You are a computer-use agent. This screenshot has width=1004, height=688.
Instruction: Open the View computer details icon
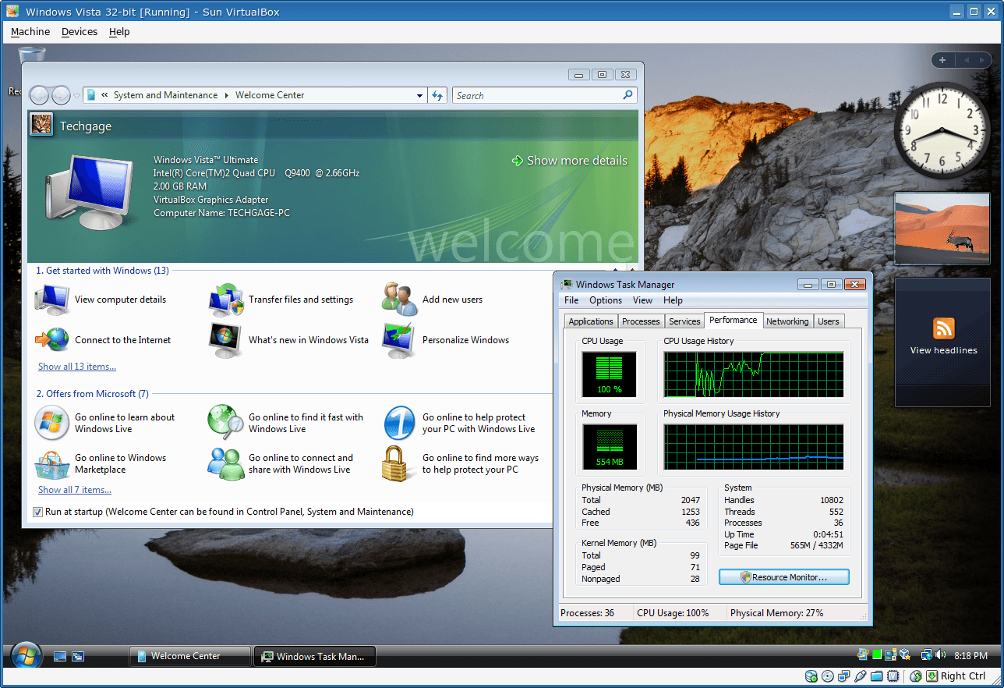point(52,300)
